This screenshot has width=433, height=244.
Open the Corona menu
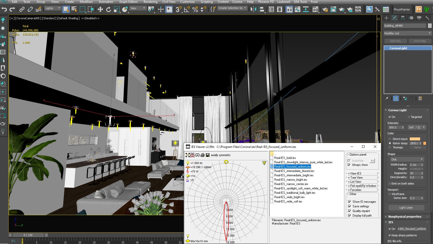click(x=237, y=2)
